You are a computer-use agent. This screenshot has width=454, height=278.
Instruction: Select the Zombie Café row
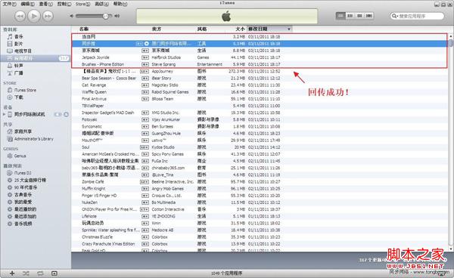(259, 181)
